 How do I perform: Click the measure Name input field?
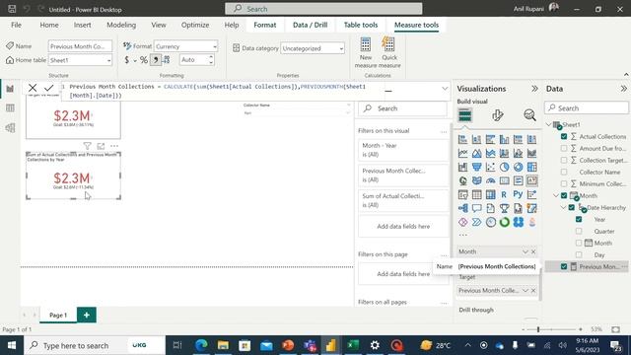pos(80,46)
